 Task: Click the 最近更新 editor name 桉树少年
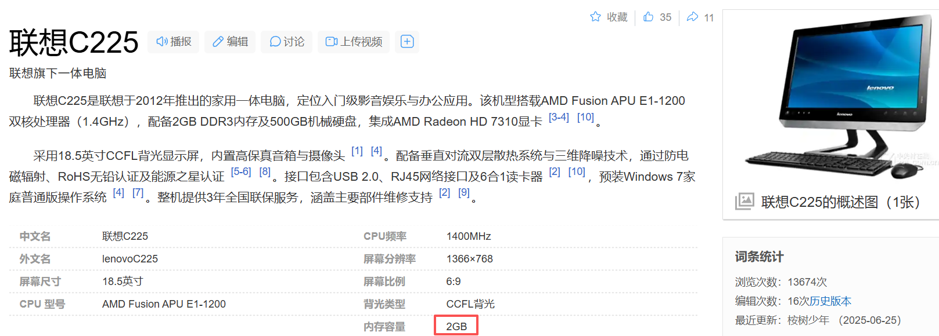click(x=808, y=320)
